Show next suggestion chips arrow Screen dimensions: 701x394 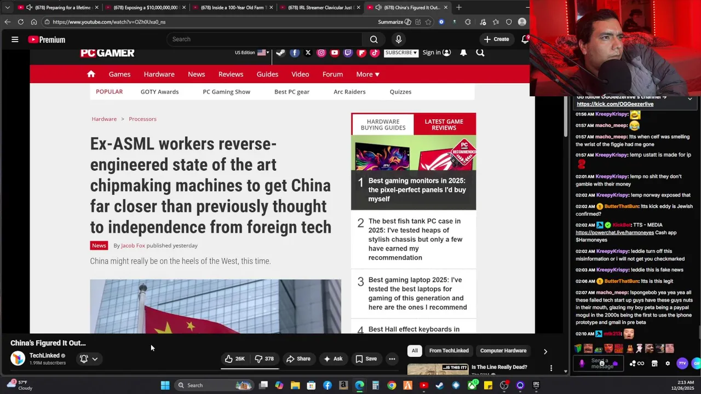[x=545, y=351]
